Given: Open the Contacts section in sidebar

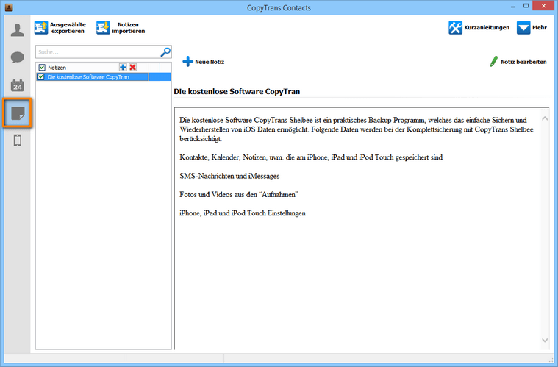Looking at the screenshot, I should (x=18, y=30).
